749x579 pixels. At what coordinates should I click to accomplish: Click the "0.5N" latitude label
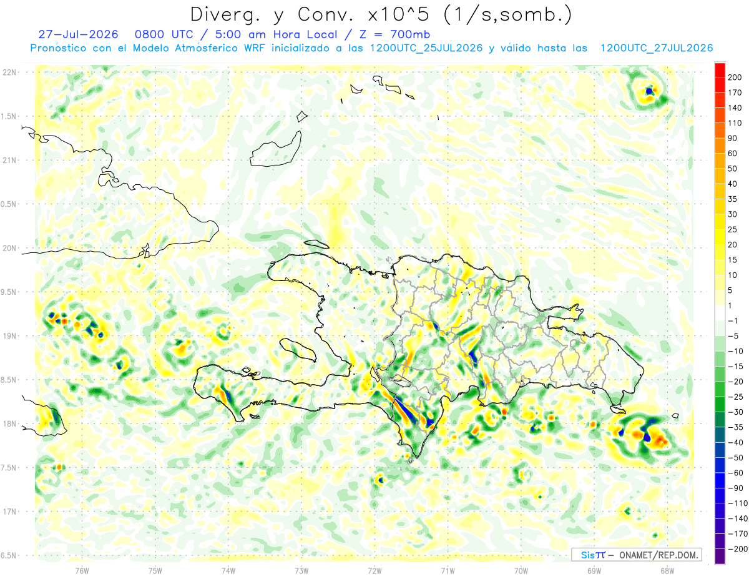coord(9,204)
